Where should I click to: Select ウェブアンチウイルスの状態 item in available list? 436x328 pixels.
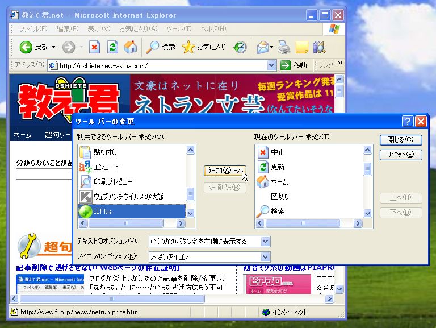pyautogui.click(x=132, y=196)
